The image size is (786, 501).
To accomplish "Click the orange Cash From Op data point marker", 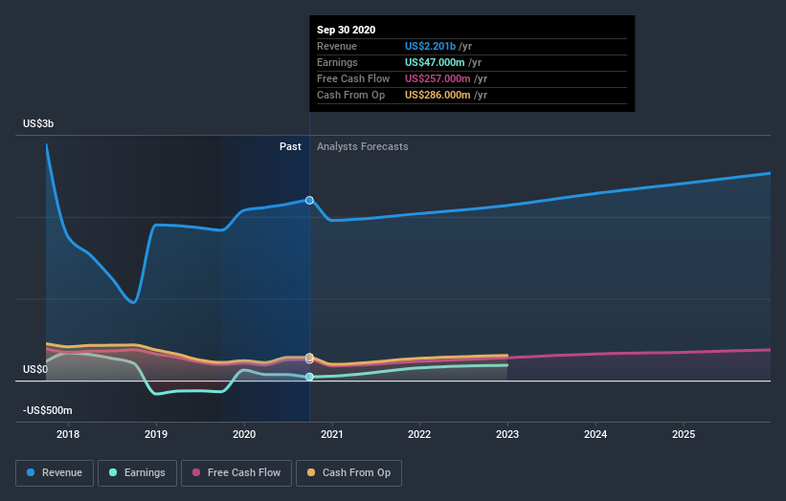I will 309,357.
